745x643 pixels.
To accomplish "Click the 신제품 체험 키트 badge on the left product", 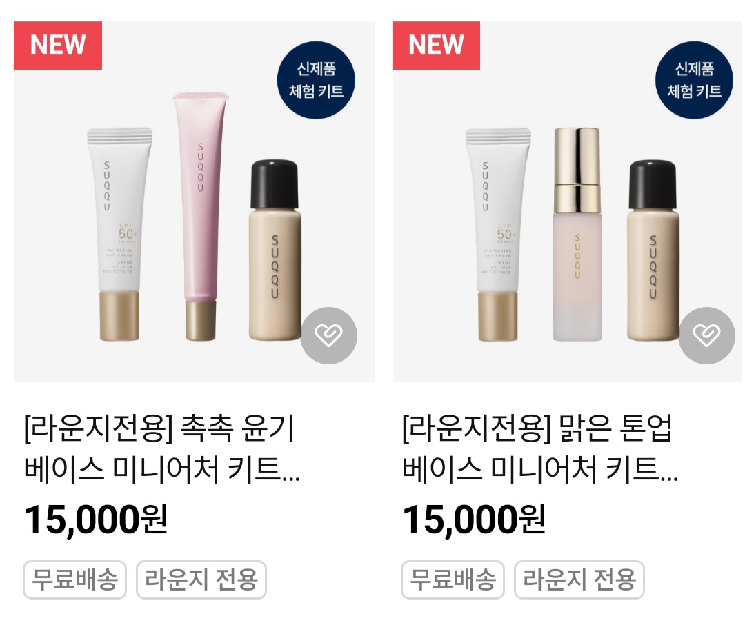I will tap(316, 80).
